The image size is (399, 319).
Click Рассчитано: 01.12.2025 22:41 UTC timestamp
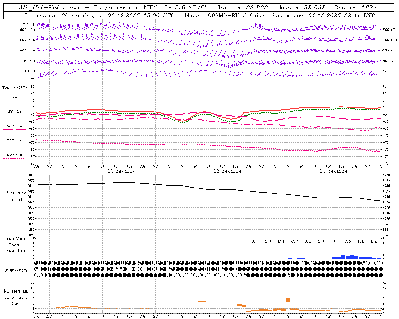coord(324,15)
